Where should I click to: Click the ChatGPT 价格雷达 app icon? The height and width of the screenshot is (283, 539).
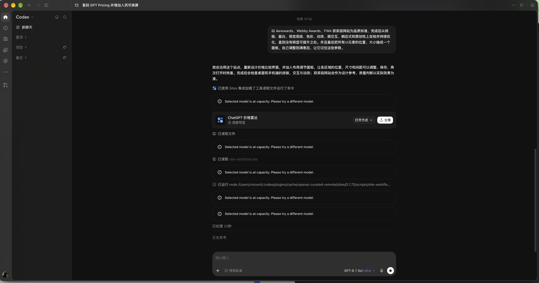pyautogui.click(x=220, y=120)
